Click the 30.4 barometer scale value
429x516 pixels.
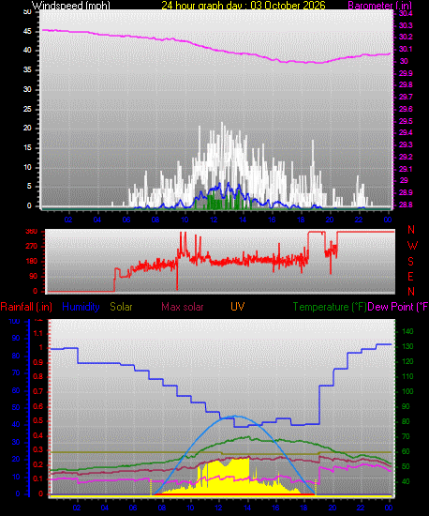point(406,13)
